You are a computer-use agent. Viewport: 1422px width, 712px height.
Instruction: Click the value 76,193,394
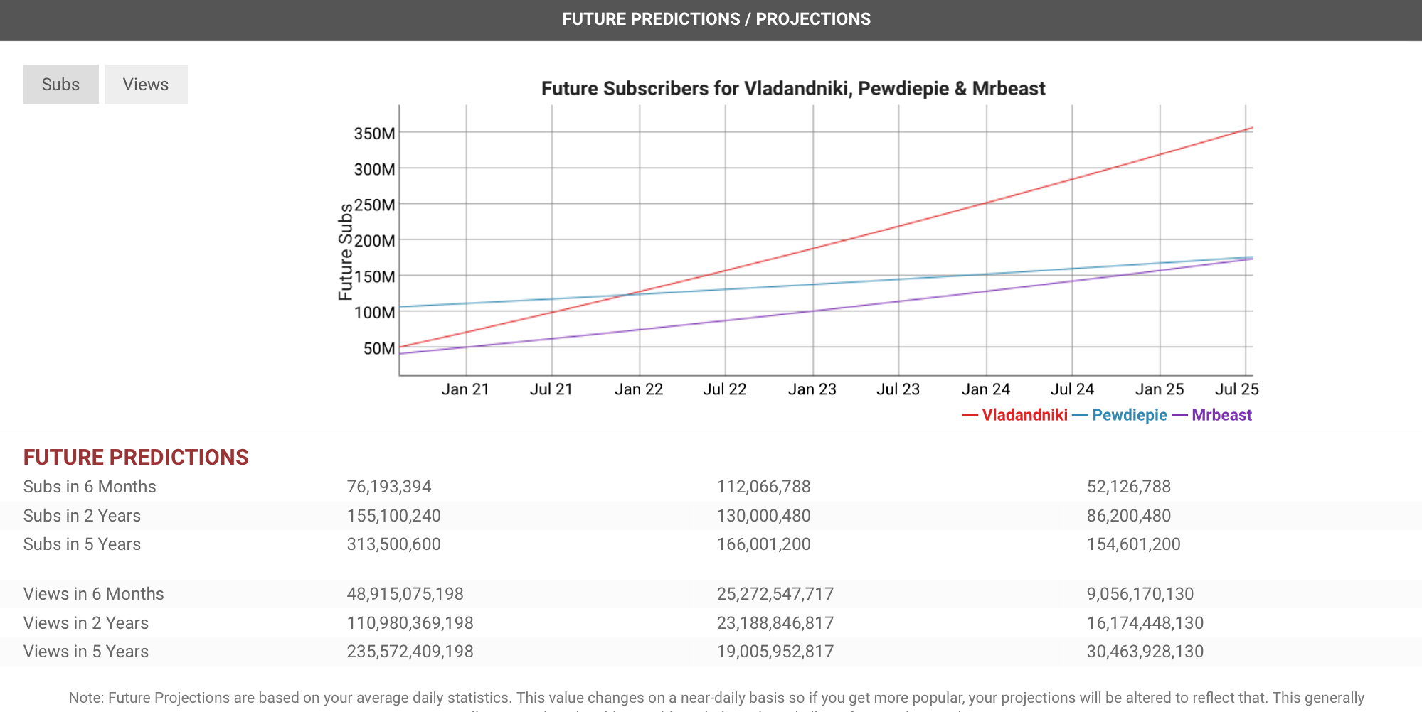(x=389, y=487)
